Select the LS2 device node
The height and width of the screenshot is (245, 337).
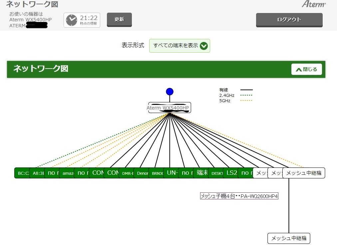pyautogui.click(x=231, y=173)
